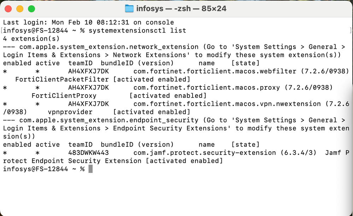Viewport: 353px width, 216px height.
Task: Click the blinking cursor block at prompt
Action: coord(90,169)
